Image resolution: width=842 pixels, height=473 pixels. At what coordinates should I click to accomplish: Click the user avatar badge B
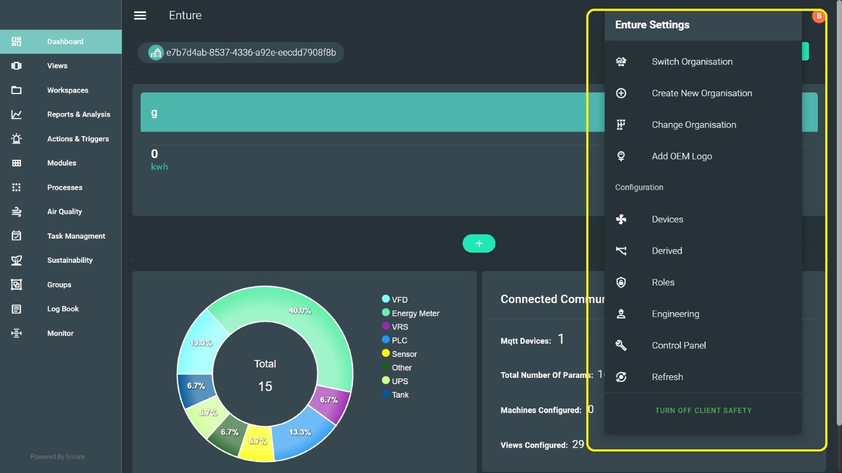pos(818,16)
